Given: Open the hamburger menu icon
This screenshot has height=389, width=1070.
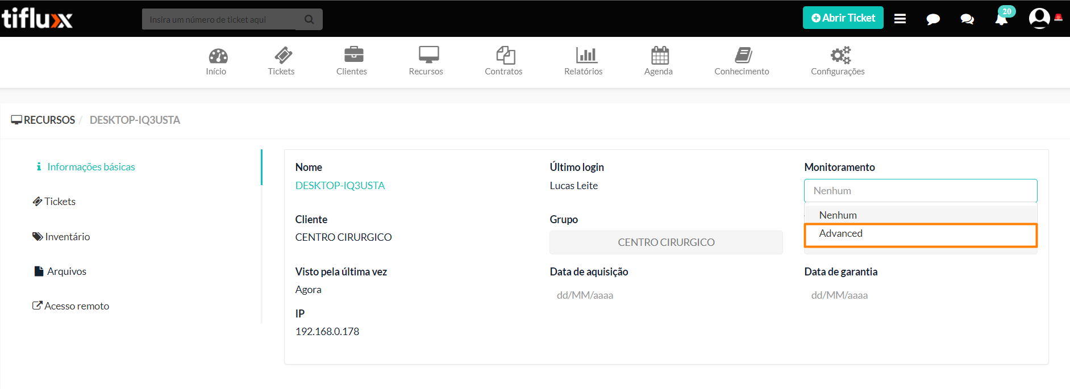Looking at the screenshot, I should (x=900, y=19).
